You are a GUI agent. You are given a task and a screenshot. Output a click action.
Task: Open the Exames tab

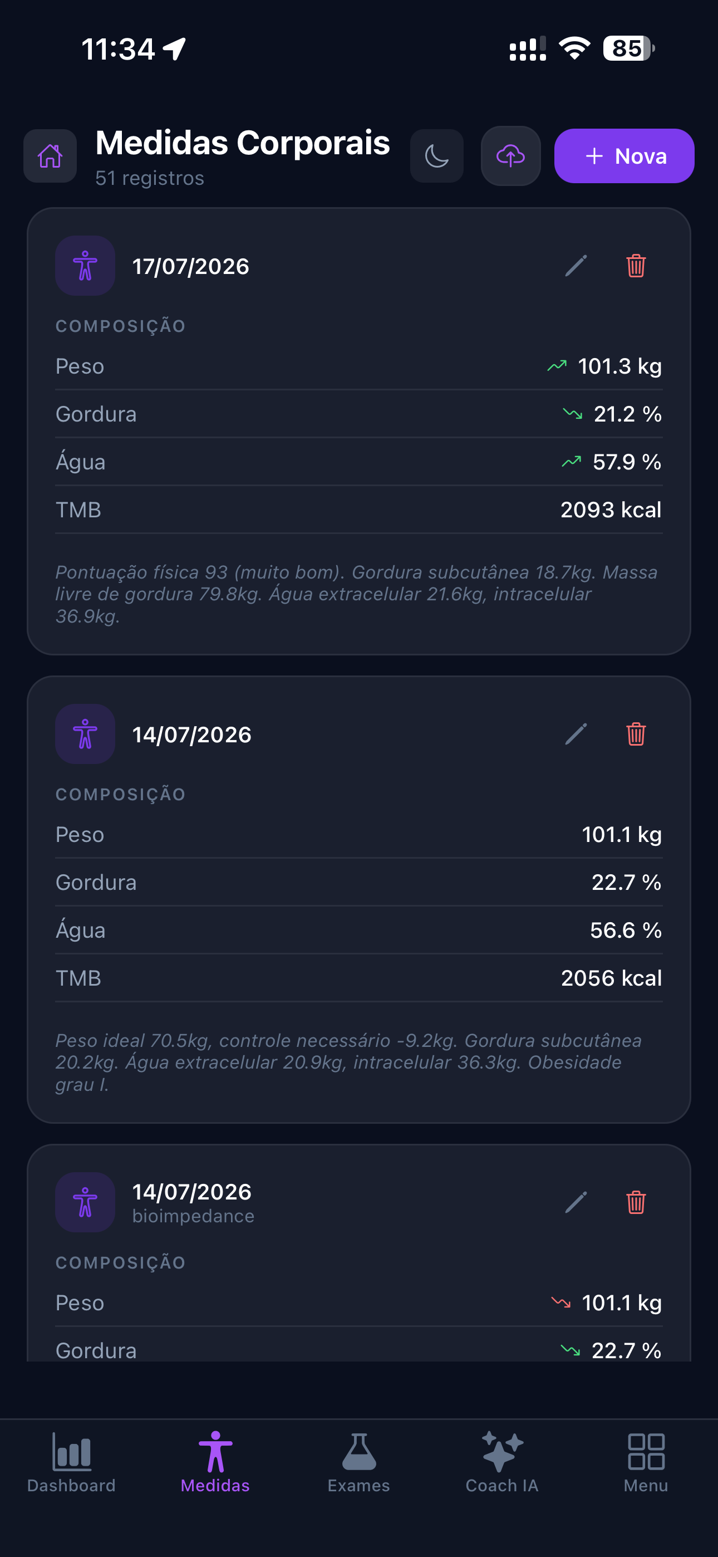[359, 1462]
